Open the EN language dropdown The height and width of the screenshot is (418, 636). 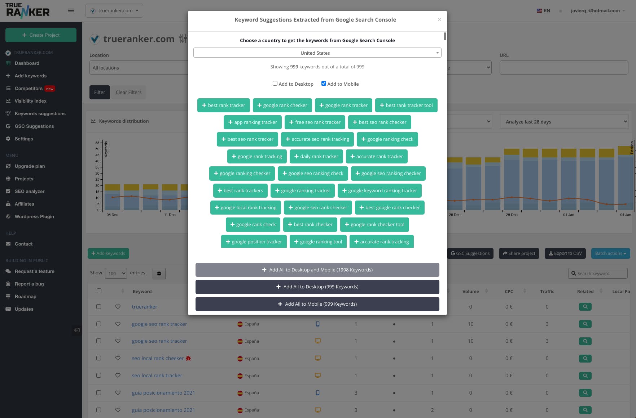tap(543, 11)
